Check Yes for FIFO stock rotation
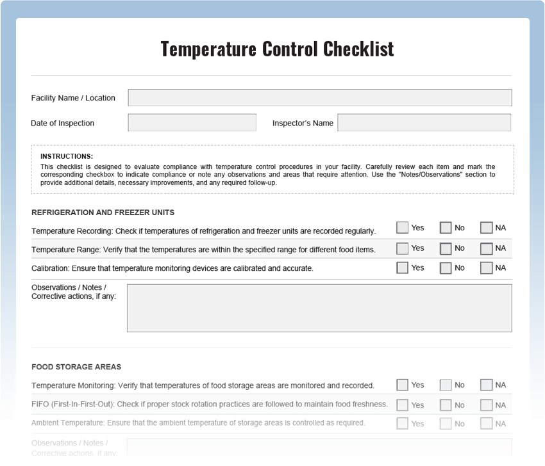 click(x=401, y=404)
